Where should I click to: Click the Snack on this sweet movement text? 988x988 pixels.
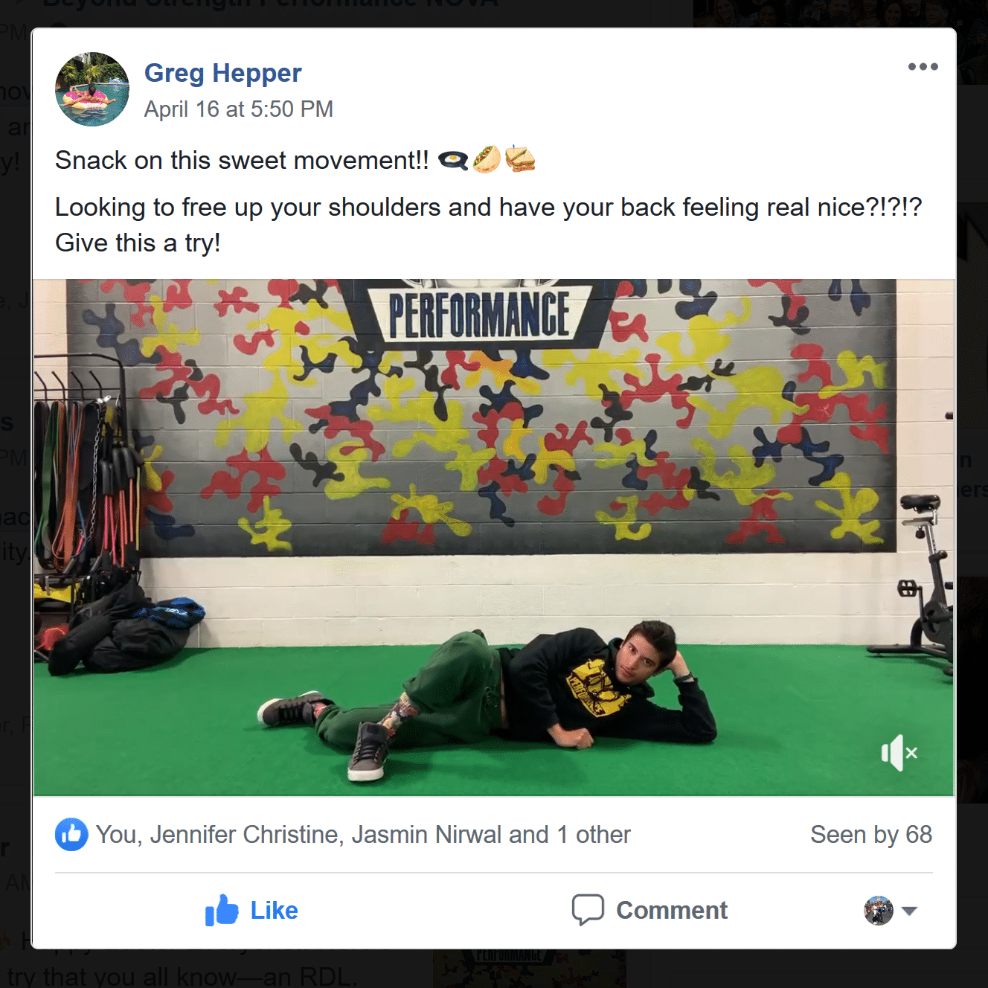242,160
